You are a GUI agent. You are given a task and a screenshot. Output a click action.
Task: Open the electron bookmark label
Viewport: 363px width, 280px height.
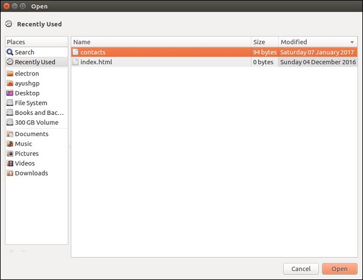(x=27, y=74)
